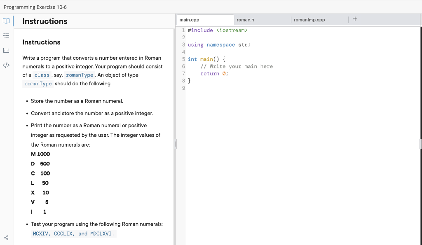Click the 'D 500' value row
422x245 pixels.
click(x=40, y=164)
